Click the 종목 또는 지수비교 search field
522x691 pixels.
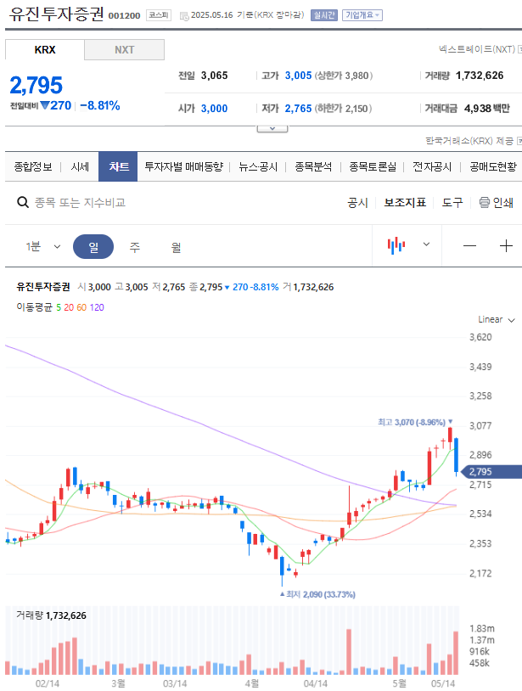point(80,202)
